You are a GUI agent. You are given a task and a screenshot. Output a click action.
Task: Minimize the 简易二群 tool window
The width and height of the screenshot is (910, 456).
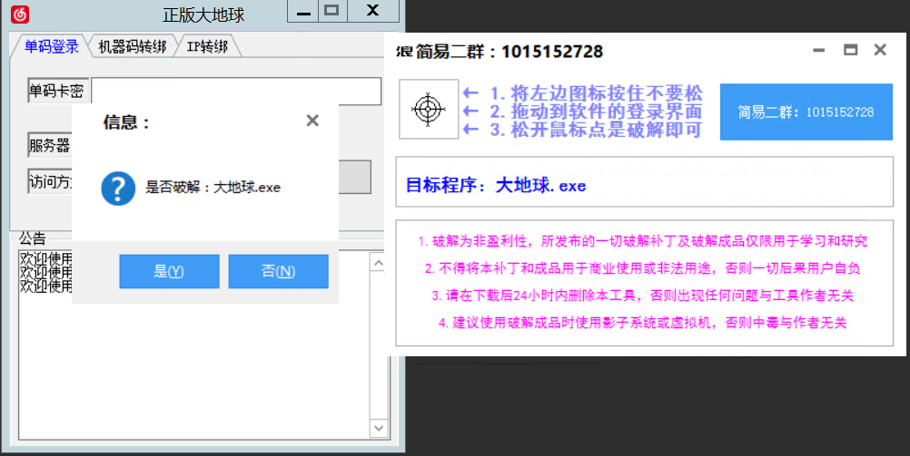819,51
